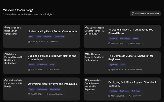Click the newsletter icon in Subscribe button

(x=133, y=14)
